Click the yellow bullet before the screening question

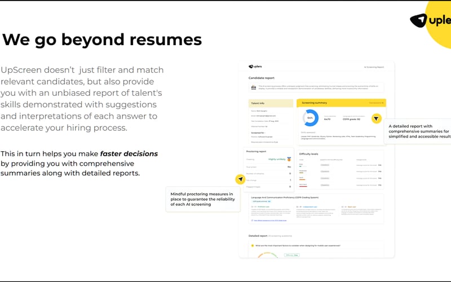[x=253, y=245]
